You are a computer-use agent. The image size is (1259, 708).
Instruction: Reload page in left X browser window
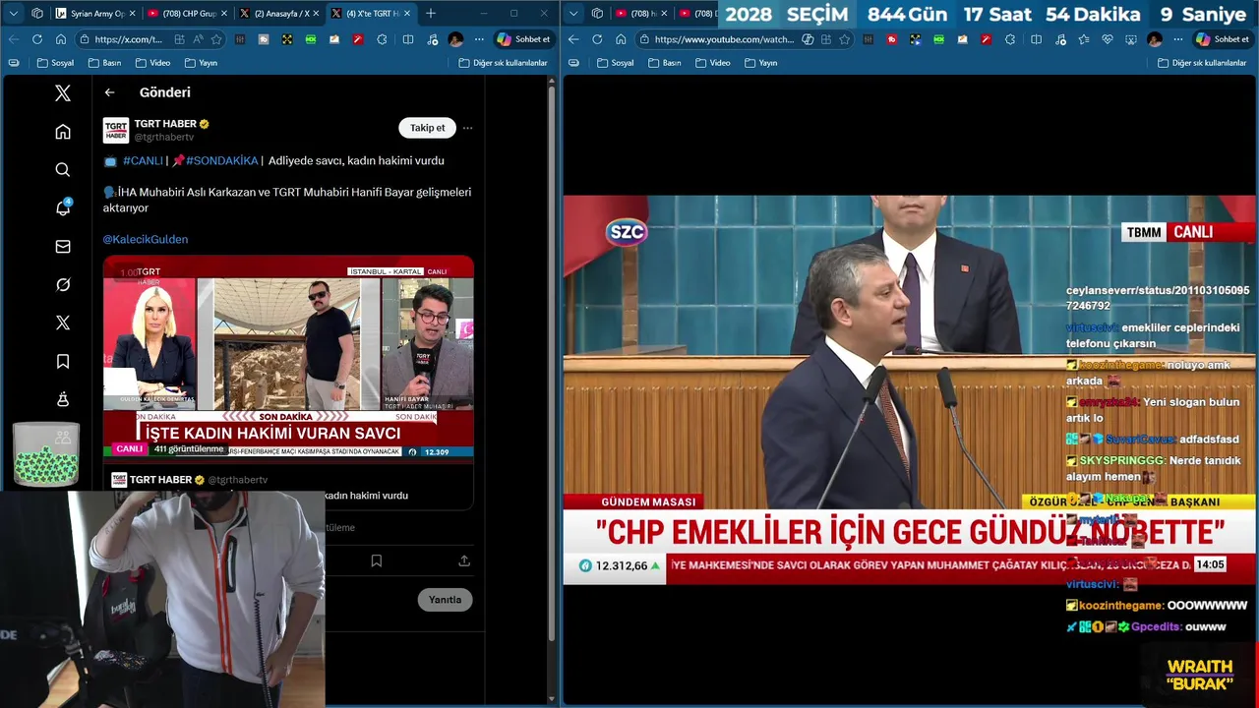37,39
